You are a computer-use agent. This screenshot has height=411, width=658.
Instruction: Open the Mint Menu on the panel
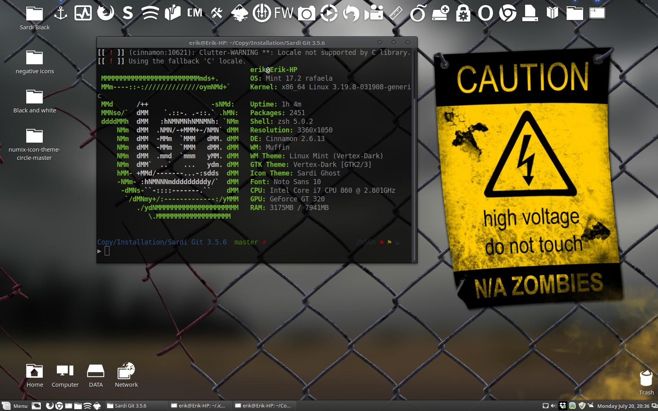pyautogui.click(x=15, y=406)
